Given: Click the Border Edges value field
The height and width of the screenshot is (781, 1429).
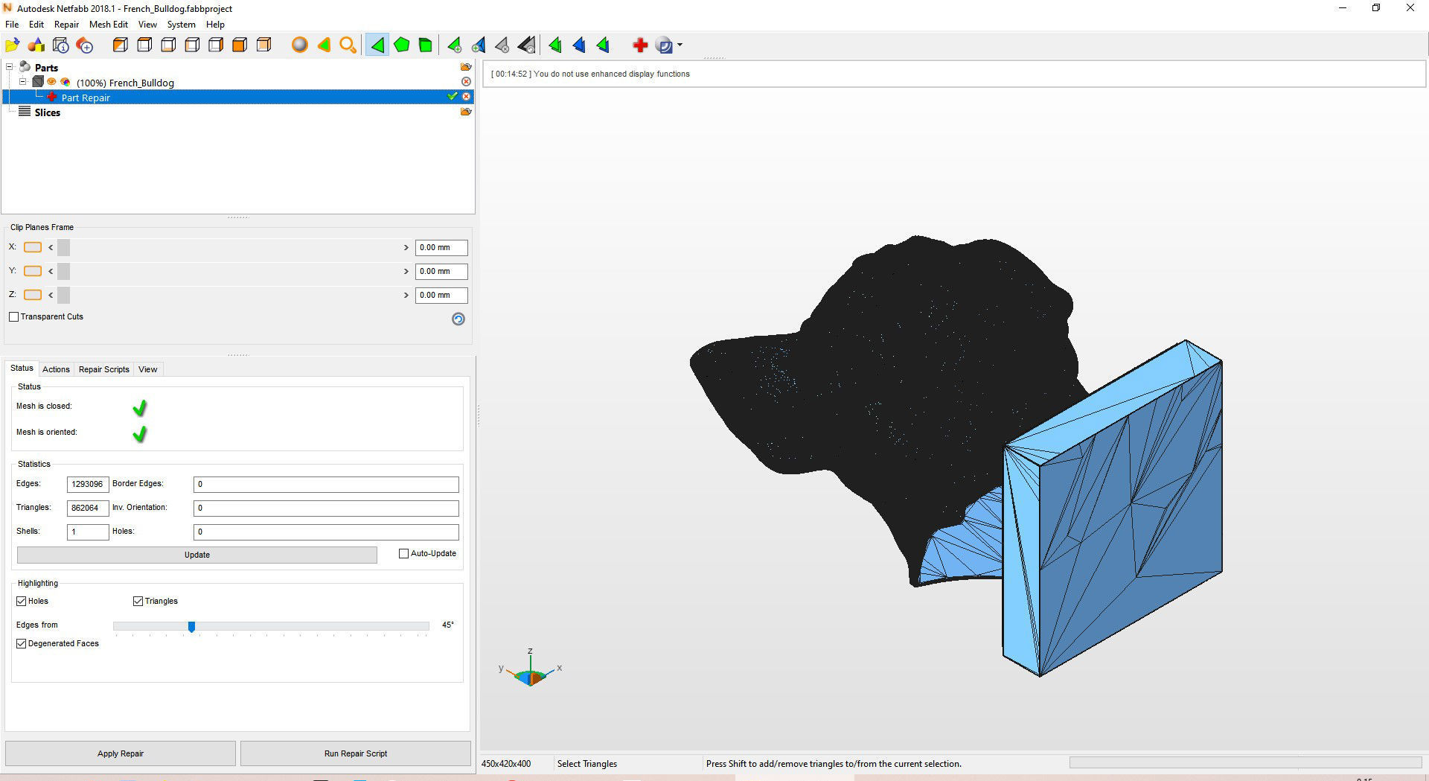Looking at the screenshot, I should tap(326, 484).
